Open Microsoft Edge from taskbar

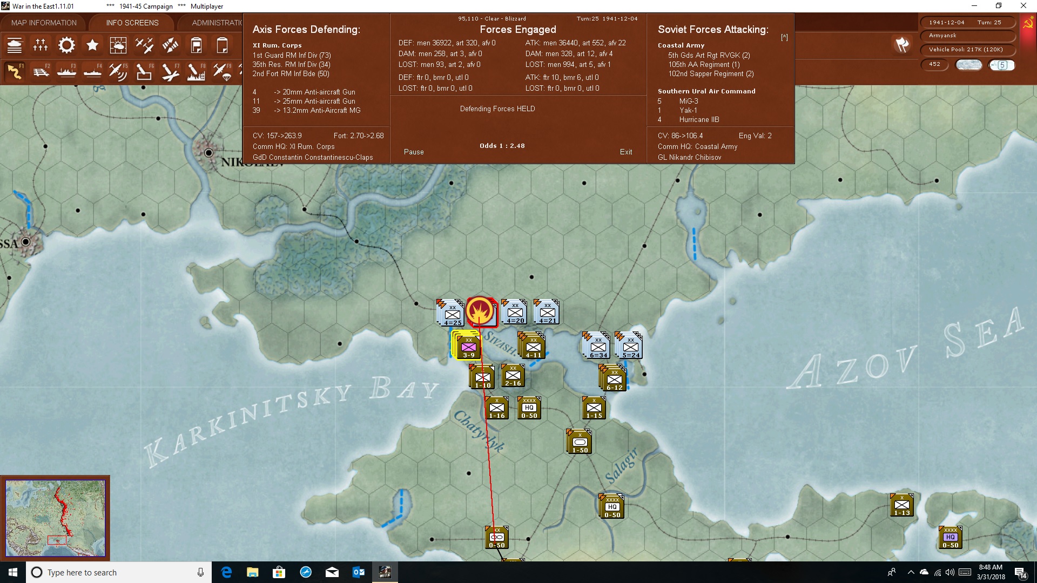pos(226,572)
